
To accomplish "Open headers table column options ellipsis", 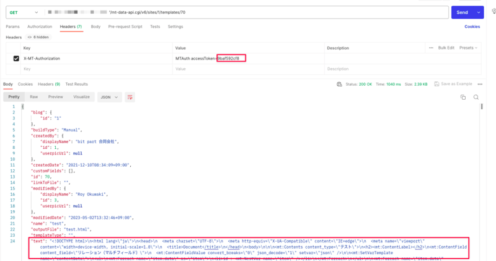I will (431, 48).
